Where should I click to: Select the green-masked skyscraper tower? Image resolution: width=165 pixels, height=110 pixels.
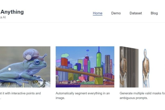click(99, 59)
